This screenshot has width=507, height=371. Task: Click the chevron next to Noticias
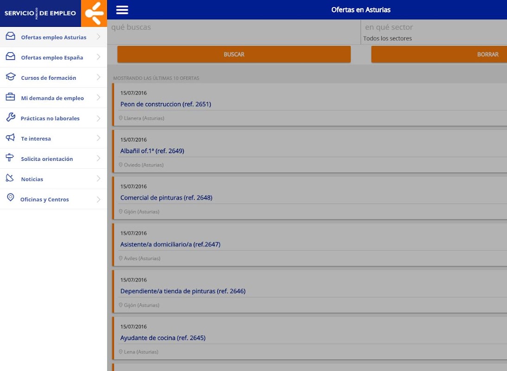click(x=99, y=179)
